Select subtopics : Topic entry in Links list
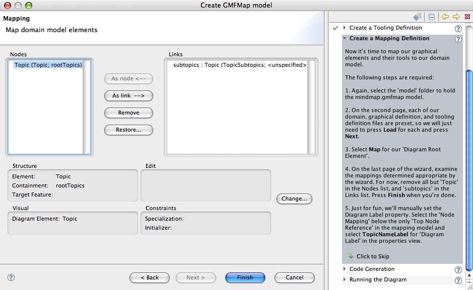 coord(240,65)
